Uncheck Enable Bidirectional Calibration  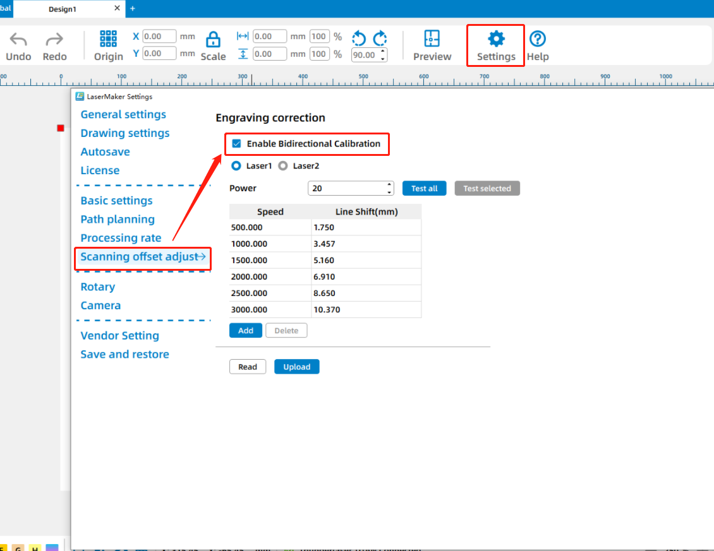pyautogui.click(x=236, y=144)
